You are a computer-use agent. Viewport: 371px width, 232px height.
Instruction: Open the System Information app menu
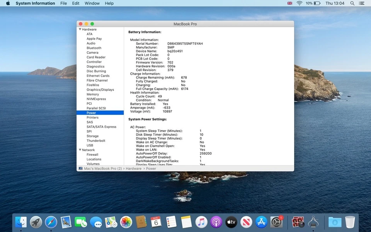click(35, 3)
